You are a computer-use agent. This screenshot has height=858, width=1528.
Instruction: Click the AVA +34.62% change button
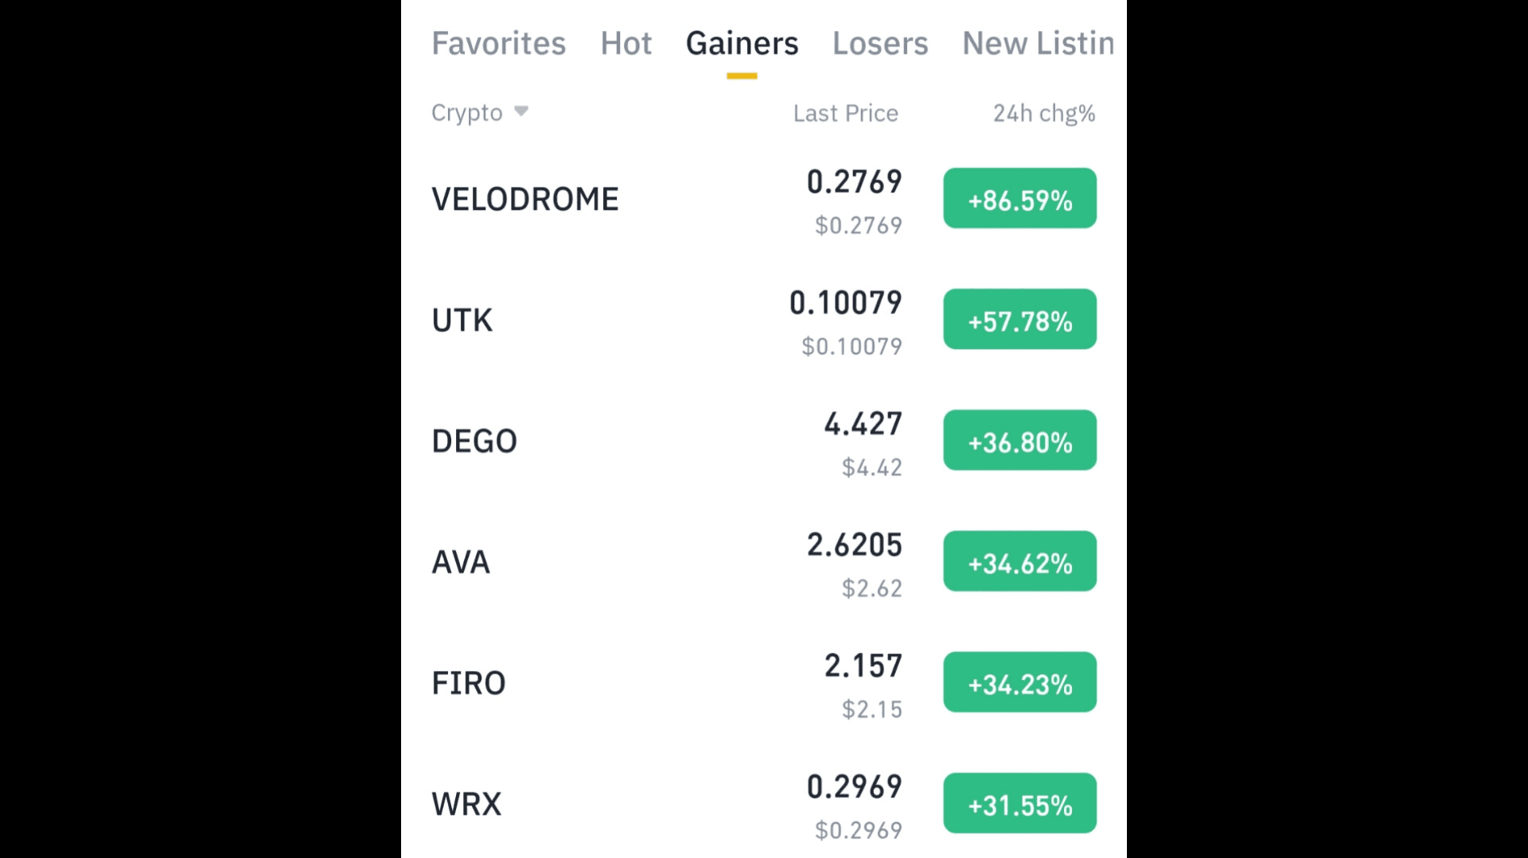[x=1019, y=561]
